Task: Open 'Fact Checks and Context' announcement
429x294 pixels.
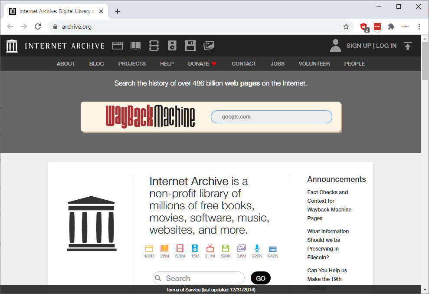Action: pyautogui.click(x=329, y=205)
